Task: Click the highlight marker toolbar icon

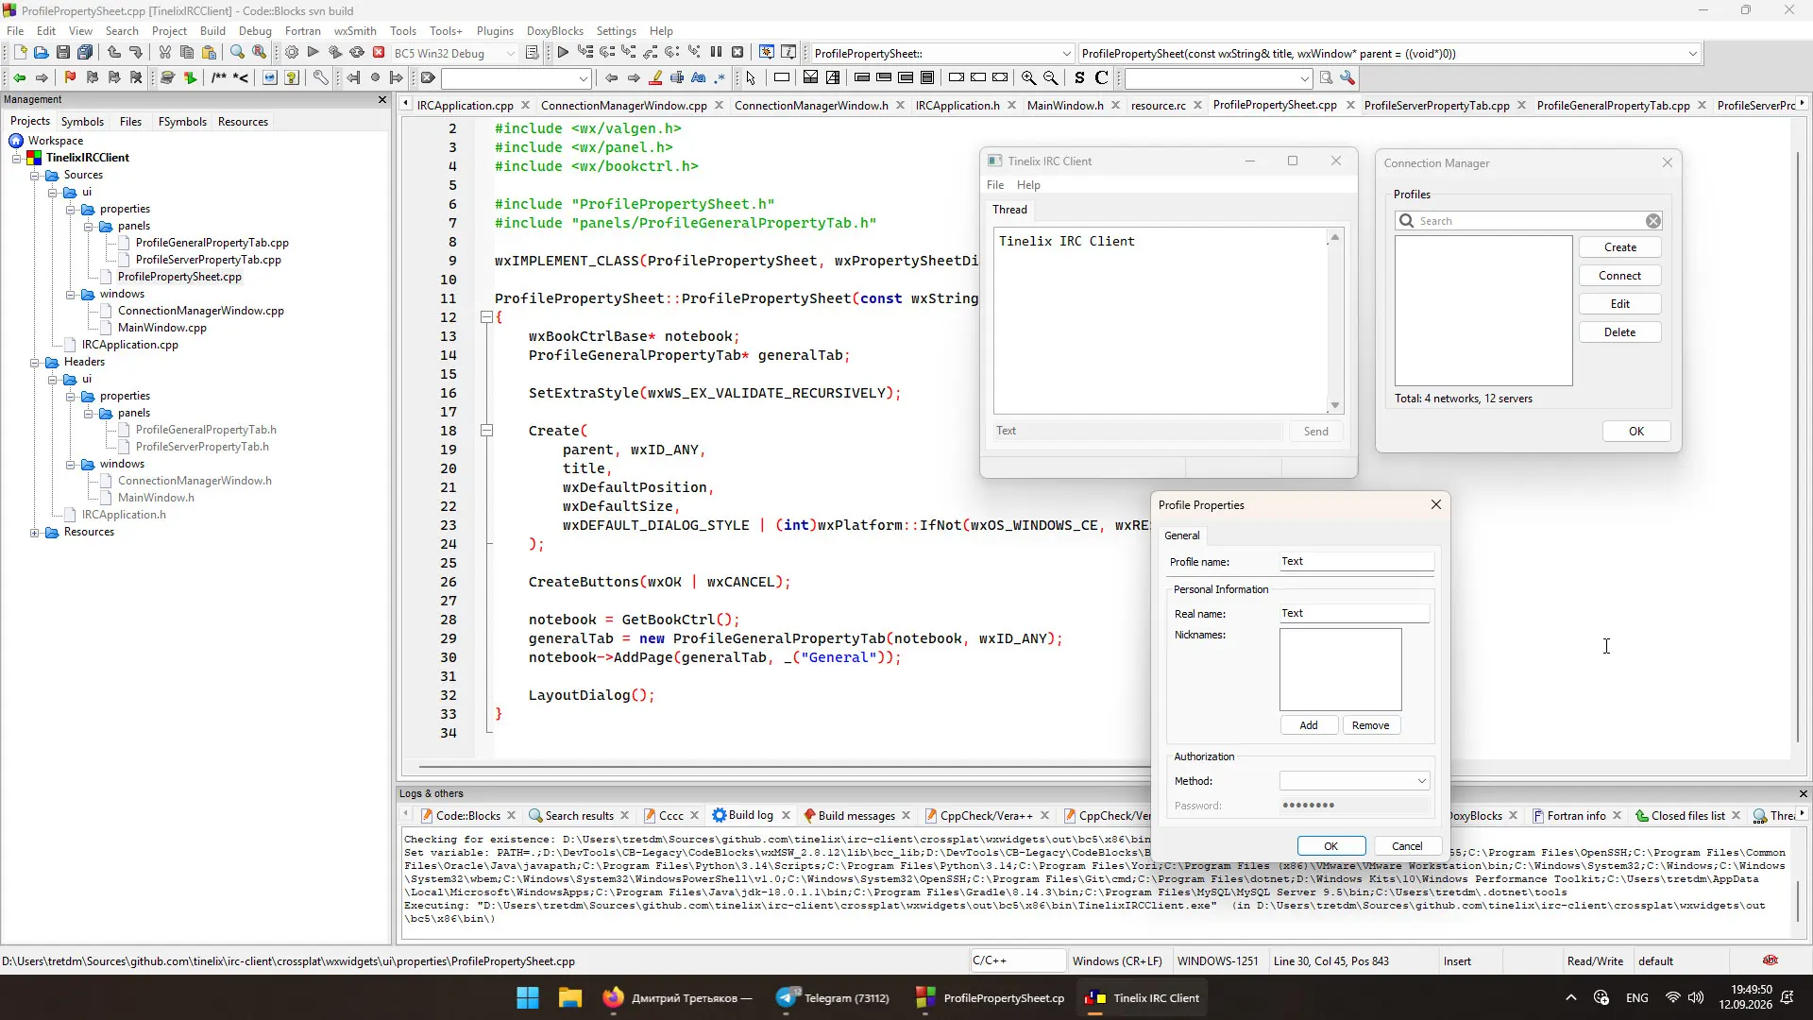Action: [x=655, y=77]
